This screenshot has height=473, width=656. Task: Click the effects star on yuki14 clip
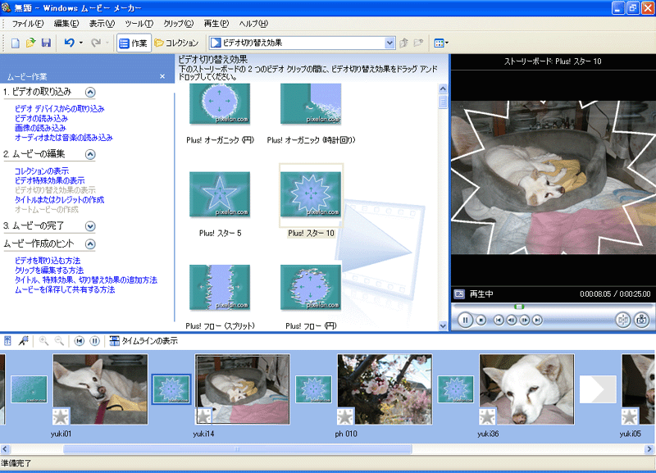[203, 416]
